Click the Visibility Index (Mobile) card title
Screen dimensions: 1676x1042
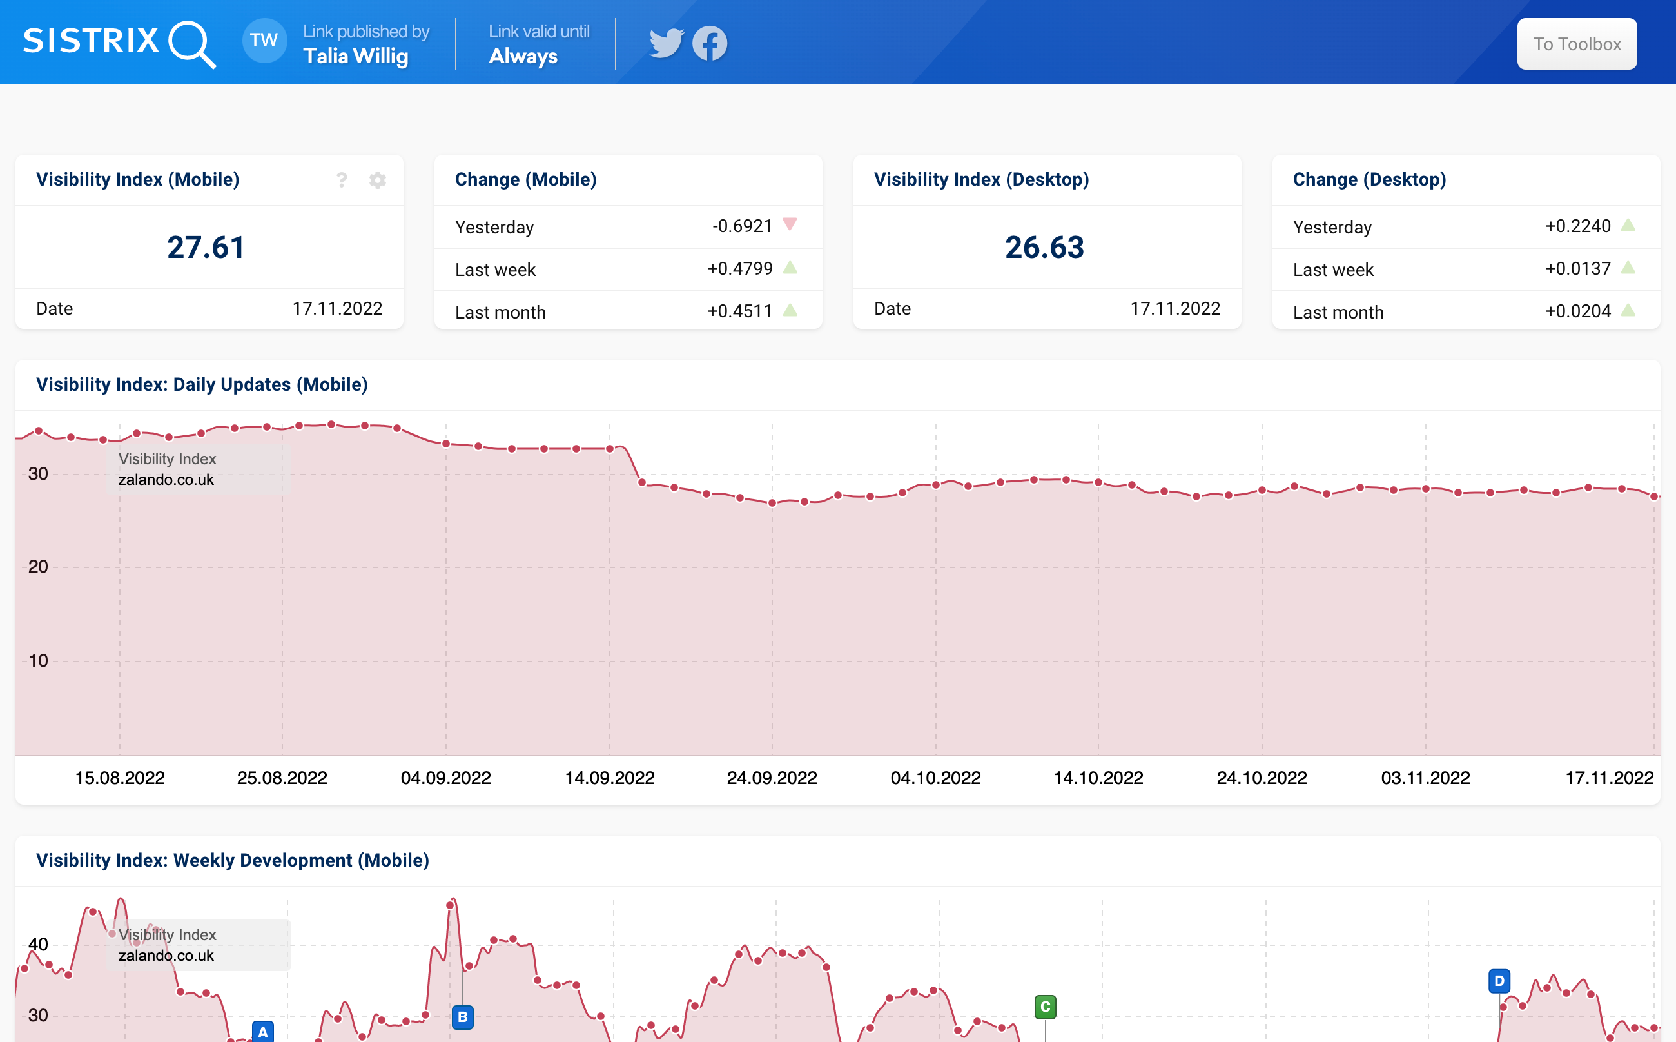coord(138,180)
